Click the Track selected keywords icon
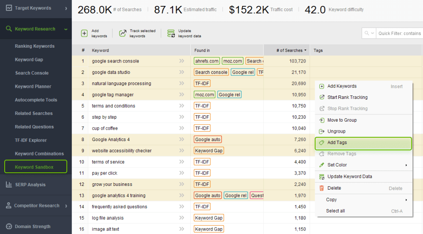The image size is (423, 234). pyautogui.click(x=123, y=33)
